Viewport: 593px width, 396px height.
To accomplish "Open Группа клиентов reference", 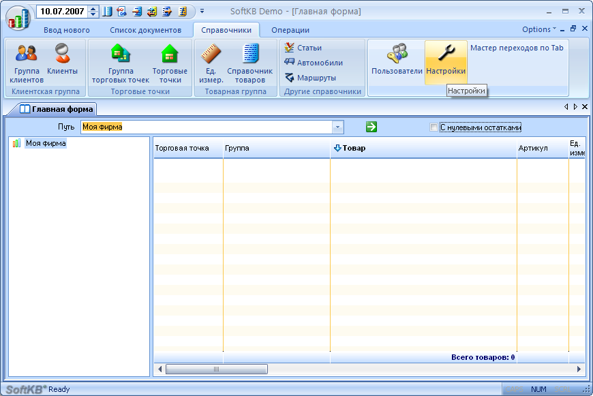I will 27,63.
